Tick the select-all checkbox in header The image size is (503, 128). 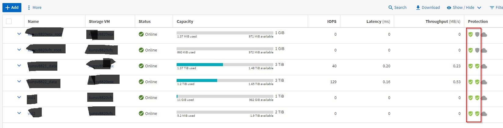tap(9, 21)
